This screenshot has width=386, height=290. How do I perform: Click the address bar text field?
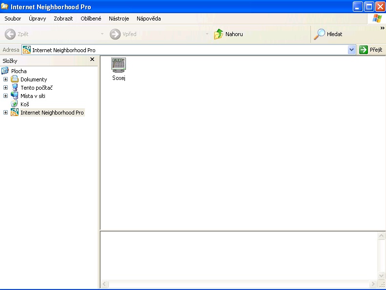point(188,50)
